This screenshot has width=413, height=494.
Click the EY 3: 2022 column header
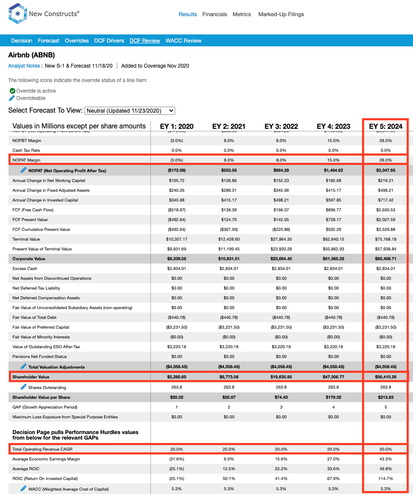pos(281,126)
